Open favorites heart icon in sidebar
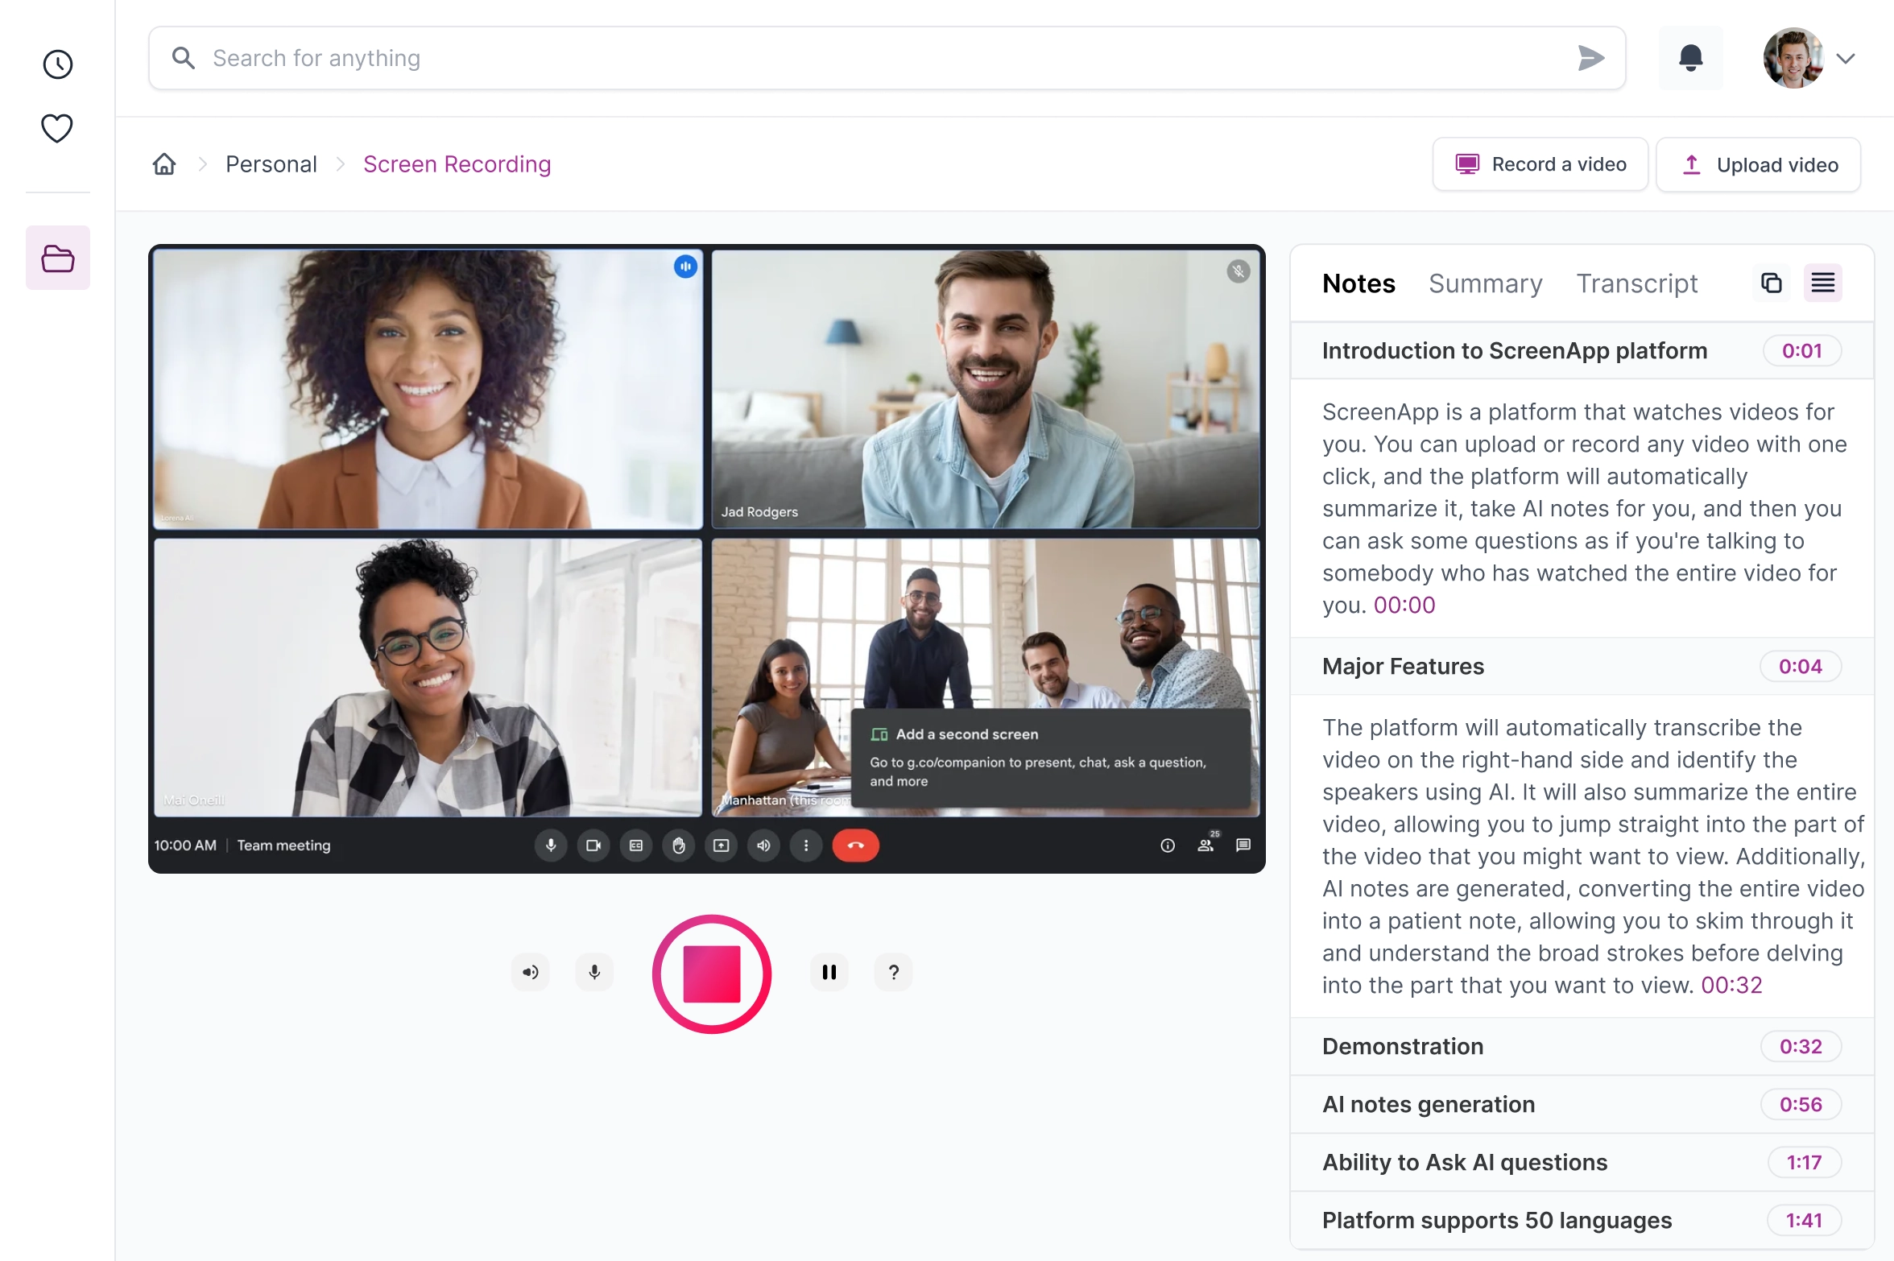 point(57,128)
